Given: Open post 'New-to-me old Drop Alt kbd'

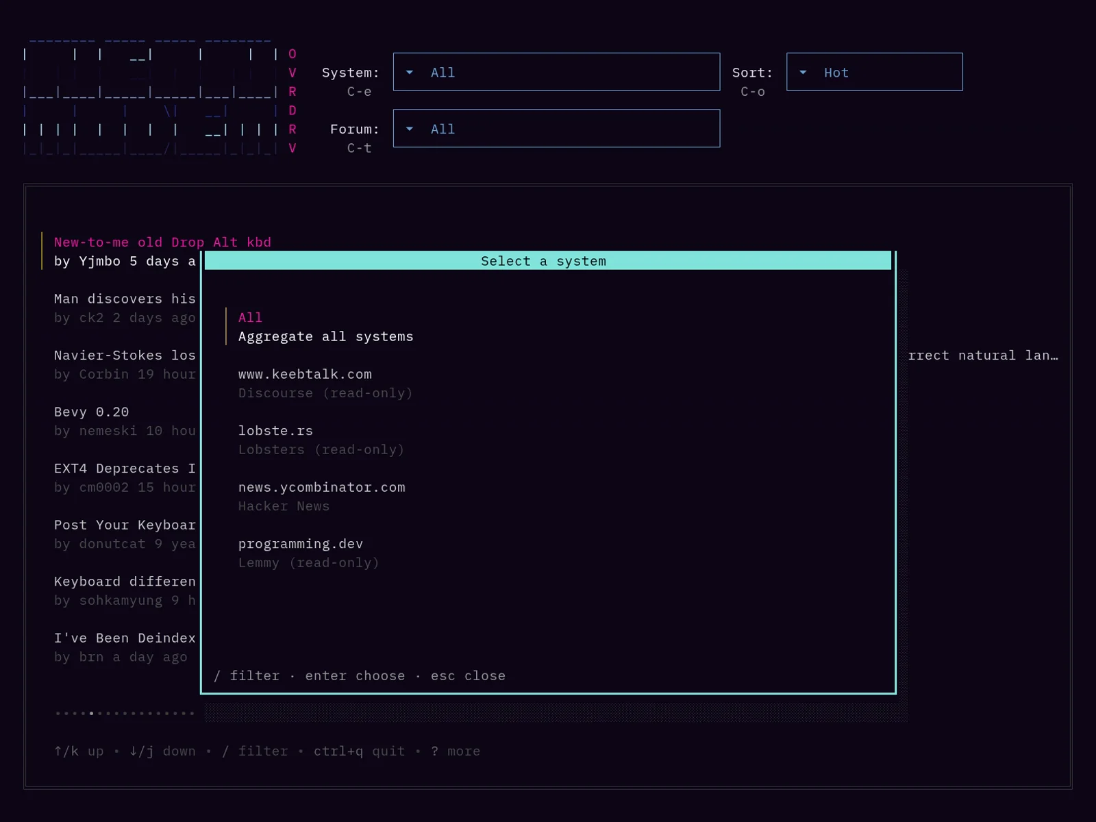Looking at the screenshot, I should pyautogui.click(x=162, y=242).
